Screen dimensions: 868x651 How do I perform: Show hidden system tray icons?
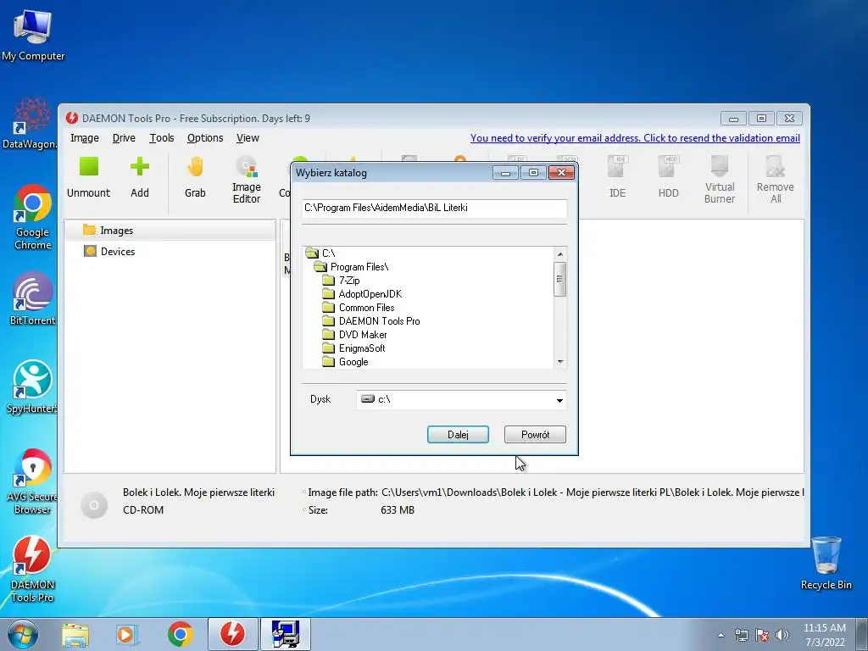click(721, 635)
